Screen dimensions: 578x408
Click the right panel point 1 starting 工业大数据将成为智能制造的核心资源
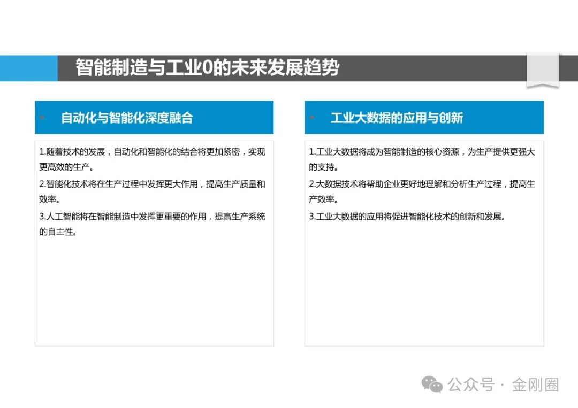click(x=422, y=159)
